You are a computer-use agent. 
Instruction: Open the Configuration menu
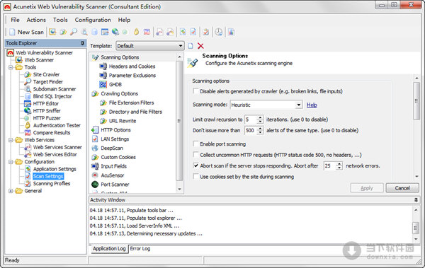[x=93, y=20]
